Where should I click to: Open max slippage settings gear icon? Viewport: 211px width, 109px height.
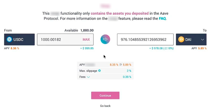pos(99,71)
